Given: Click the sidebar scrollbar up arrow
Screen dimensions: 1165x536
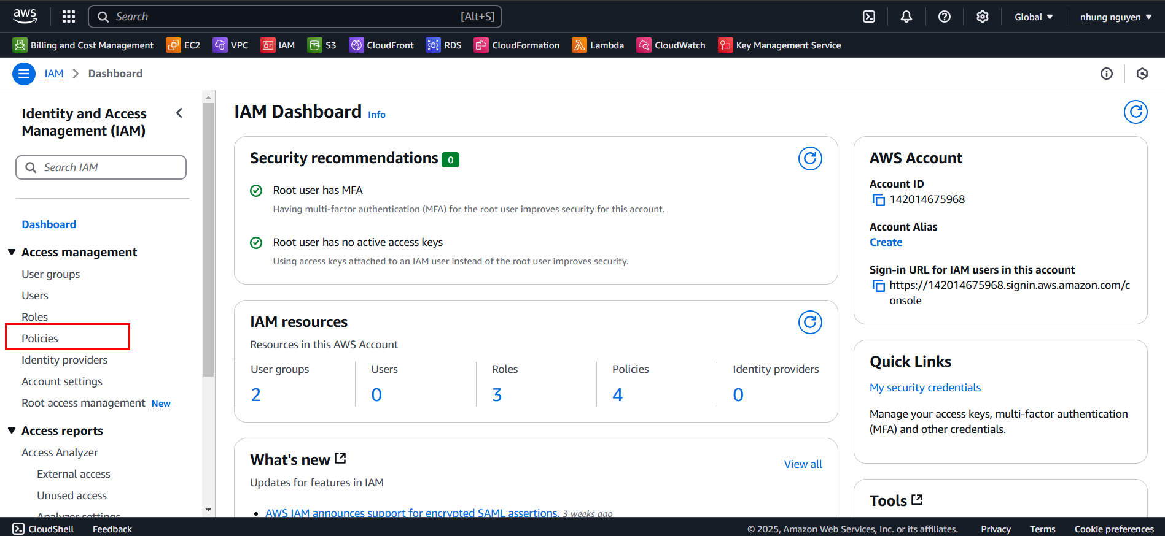Looking at the screenshot, I should pyautogui.click(x=208, y=97).
